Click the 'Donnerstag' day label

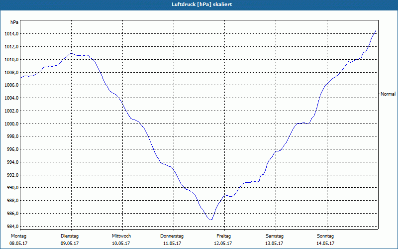pyautogui.click(x=172, y=236)
